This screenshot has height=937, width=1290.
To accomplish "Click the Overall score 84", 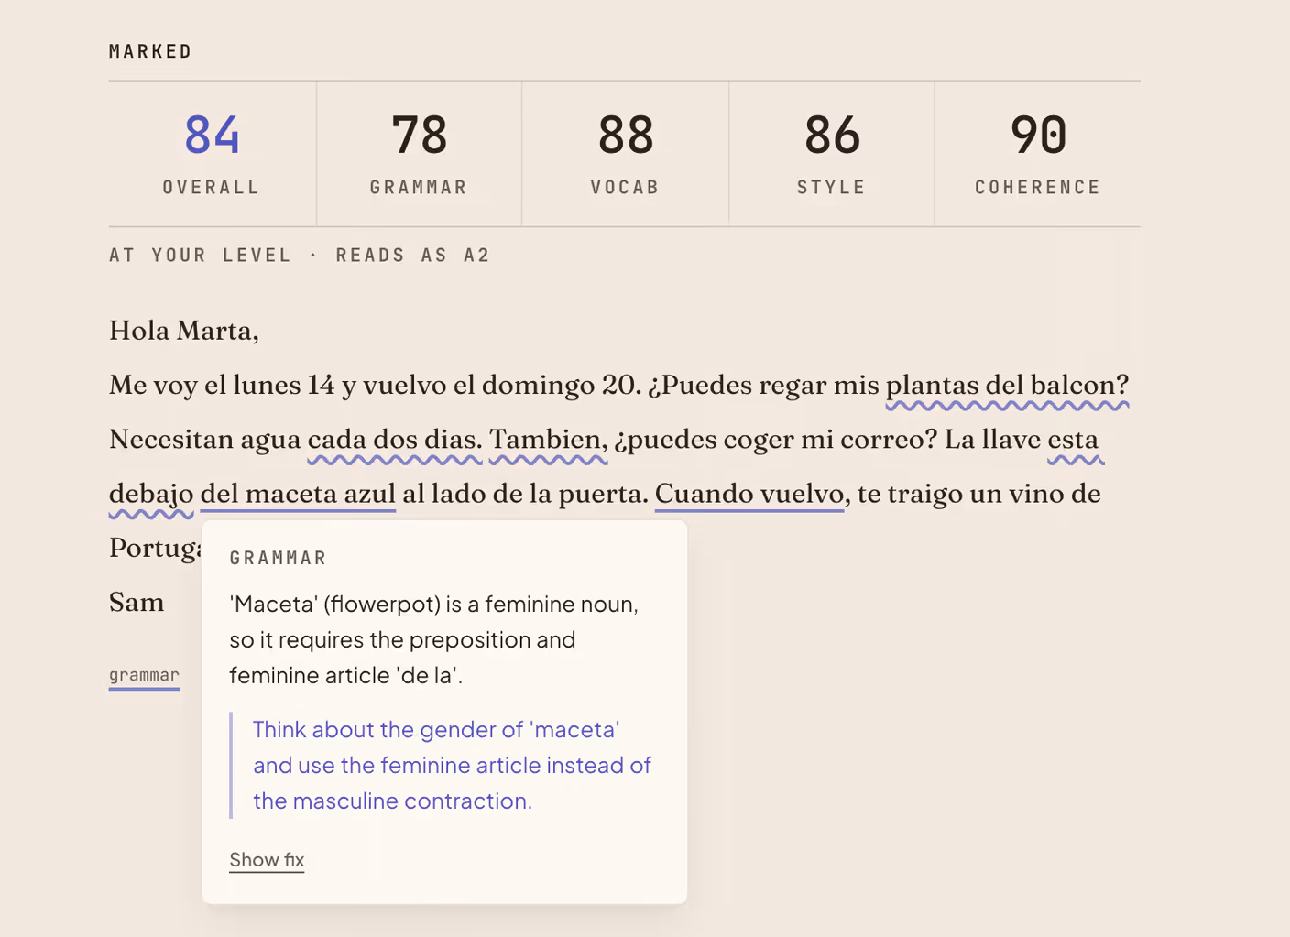I will [x=212, y=135].
